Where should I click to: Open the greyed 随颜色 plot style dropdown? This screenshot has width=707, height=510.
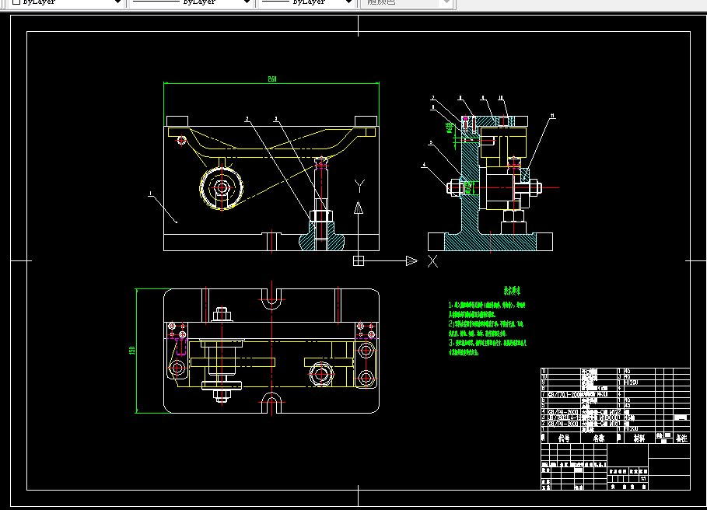click(x=406, y=2)
